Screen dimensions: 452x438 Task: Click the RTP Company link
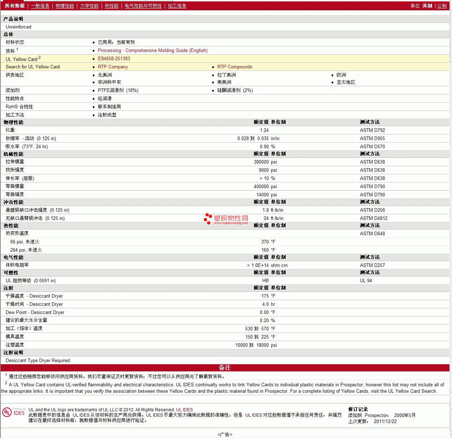point(113,67)
